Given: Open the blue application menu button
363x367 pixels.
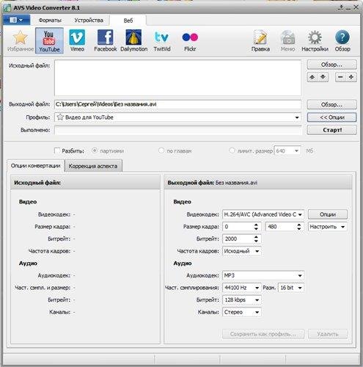Looking at the screenshot, I should tap(17, 20).
